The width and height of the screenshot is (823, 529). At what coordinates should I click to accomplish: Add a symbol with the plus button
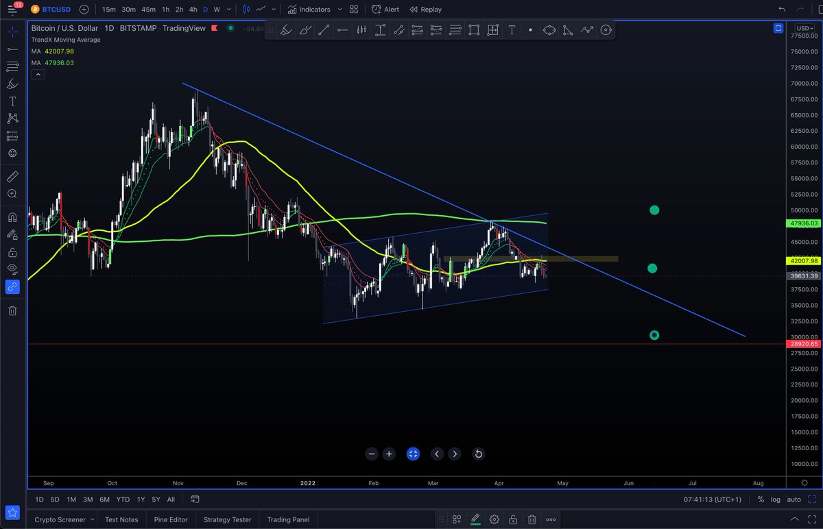point(84,10)
